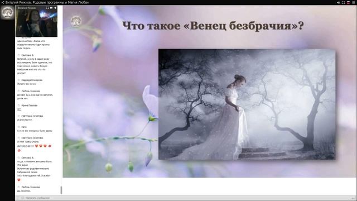Open the language flag selector
Screen dimensions: 357x201
click(348, 2)
